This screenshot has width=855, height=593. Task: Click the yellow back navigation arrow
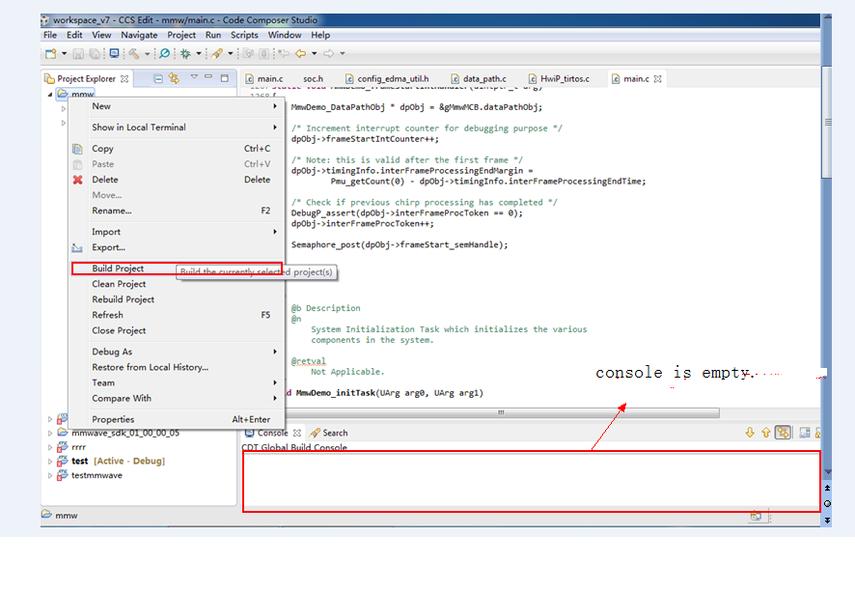point(300,53)
